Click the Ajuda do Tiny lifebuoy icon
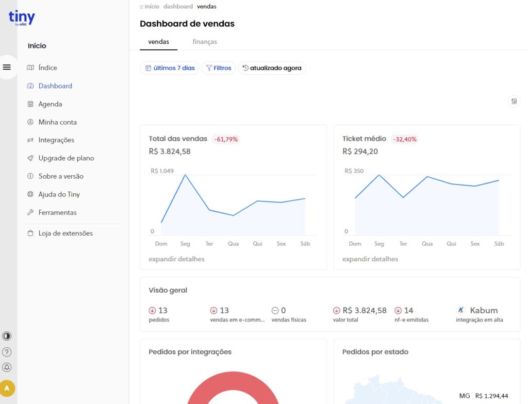 pos(30,194)
